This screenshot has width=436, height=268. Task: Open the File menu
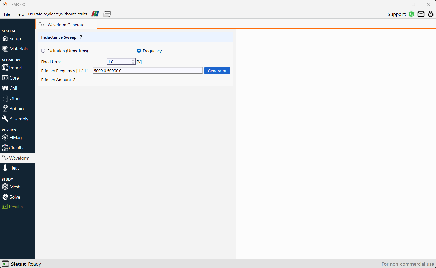pyautogui.click(x=7, y=14)
